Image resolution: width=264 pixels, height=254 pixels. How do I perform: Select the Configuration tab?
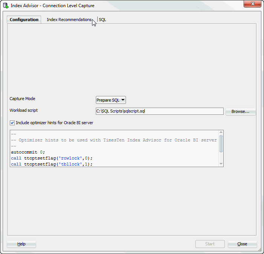click(x=24, y=20)
